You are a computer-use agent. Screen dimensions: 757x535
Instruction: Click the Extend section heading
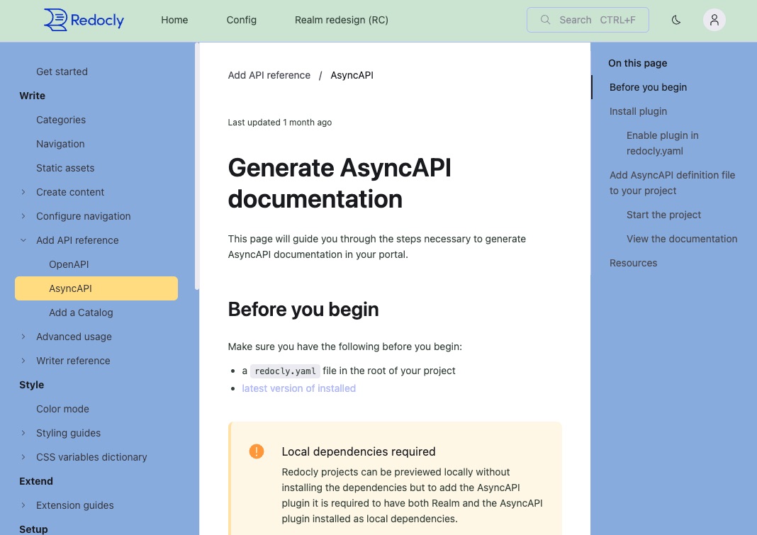tap(36, 481)
